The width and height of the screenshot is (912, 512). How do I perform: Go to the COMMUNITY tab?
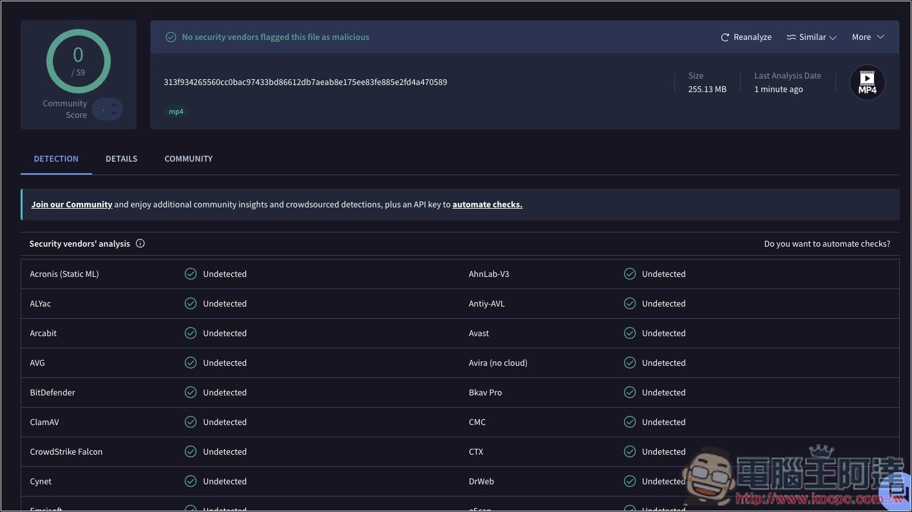[x=188, y=158]
